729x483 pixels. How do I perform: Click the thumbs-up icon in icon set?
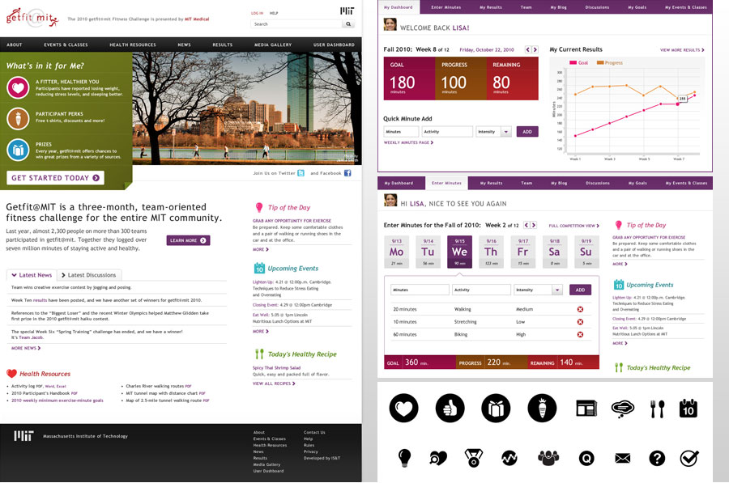coord(450,408)
